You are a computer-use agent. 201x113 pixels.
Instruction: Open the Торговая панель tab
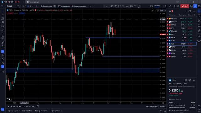[x=56, y=111]
